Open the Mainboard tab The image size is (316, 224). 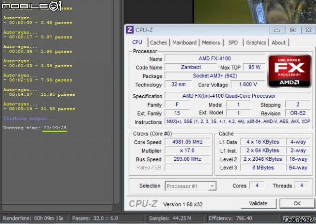[184, 43]
